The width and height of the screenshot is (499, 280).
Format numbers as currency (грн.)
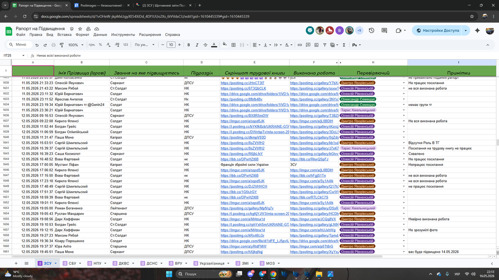point(92,45)
